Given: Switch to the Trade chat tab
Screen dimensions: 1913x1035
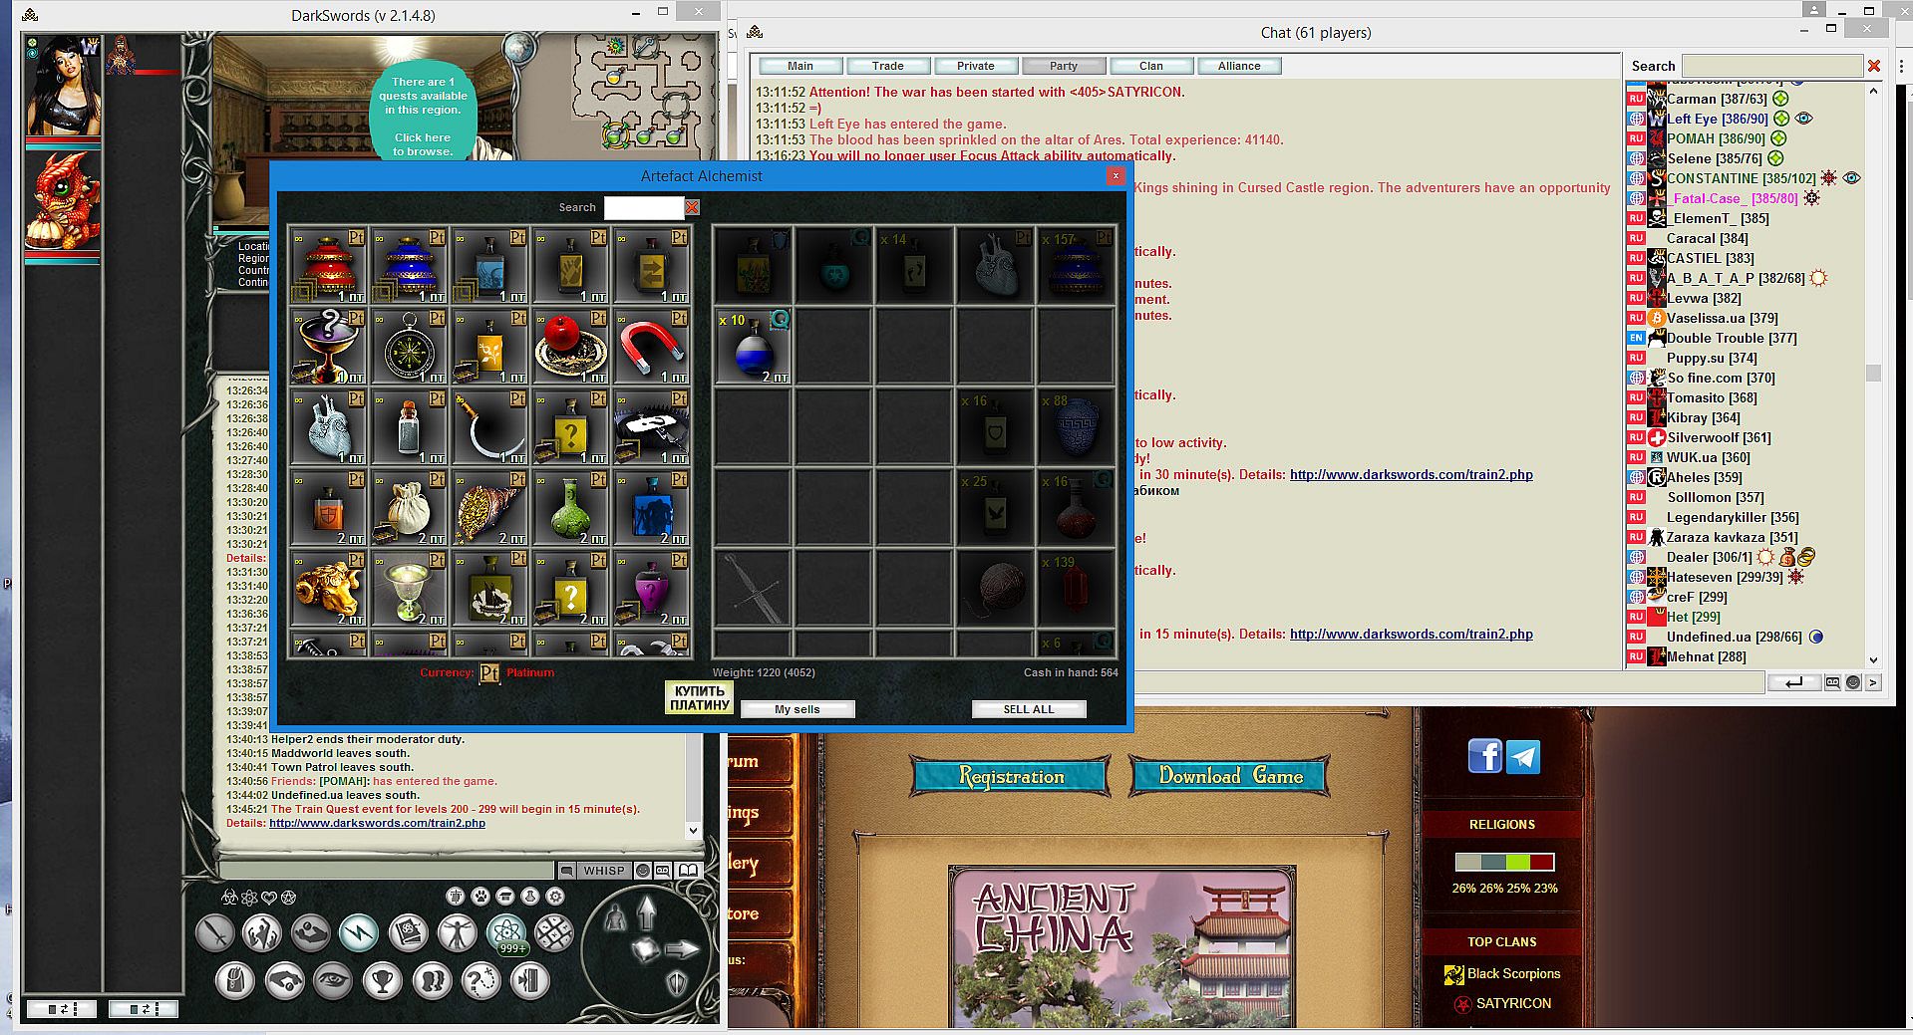Looking at the screenshot, I should [x=888, y=66].
